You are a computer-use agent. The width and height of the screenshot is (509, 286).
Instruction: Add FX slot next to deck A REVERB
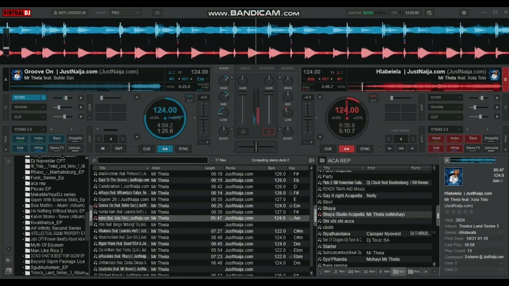point(81,107)
